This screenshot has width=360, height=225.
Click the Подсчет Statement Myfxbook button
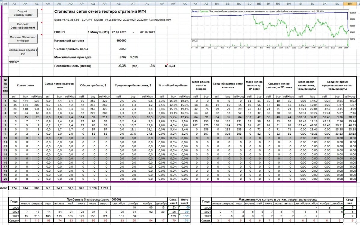(x=23, y=39)
